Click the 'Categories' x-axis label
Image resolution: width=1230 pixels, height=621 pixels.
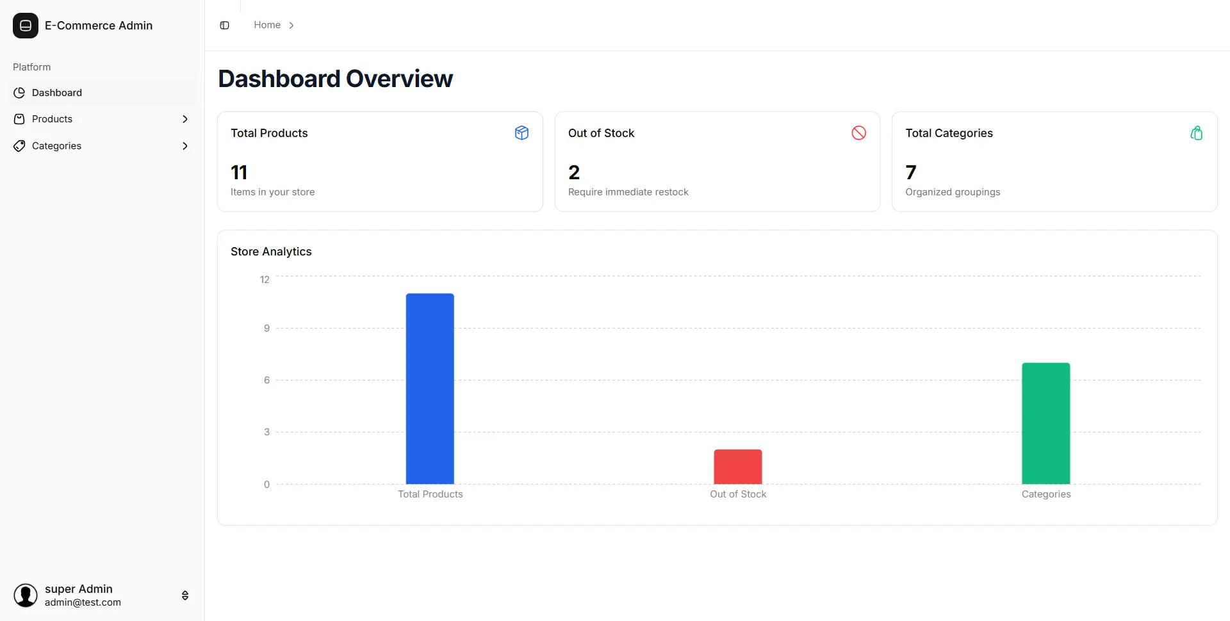[1046, 494]
